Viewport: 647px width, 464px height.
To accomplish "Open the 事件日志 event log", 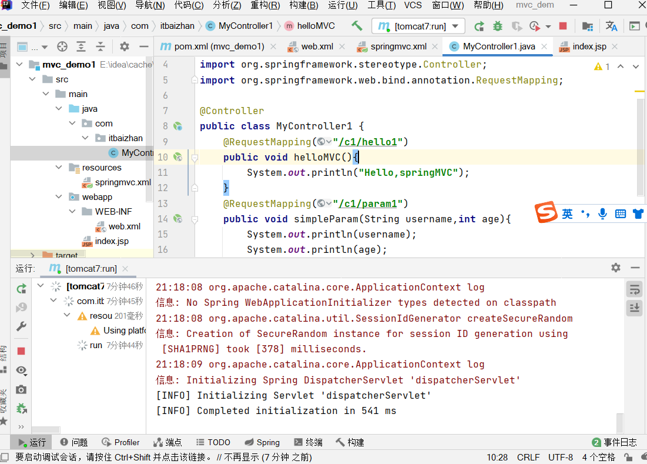I will coord(615,442).
